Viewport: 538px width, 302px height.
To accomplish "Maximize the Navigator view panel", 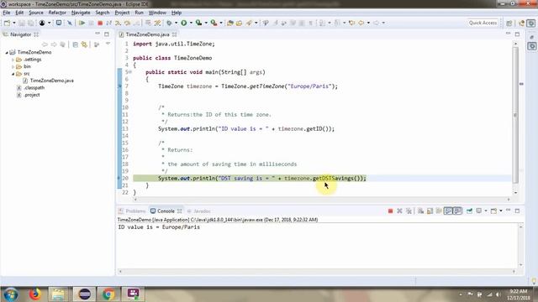I will point(107,34).
